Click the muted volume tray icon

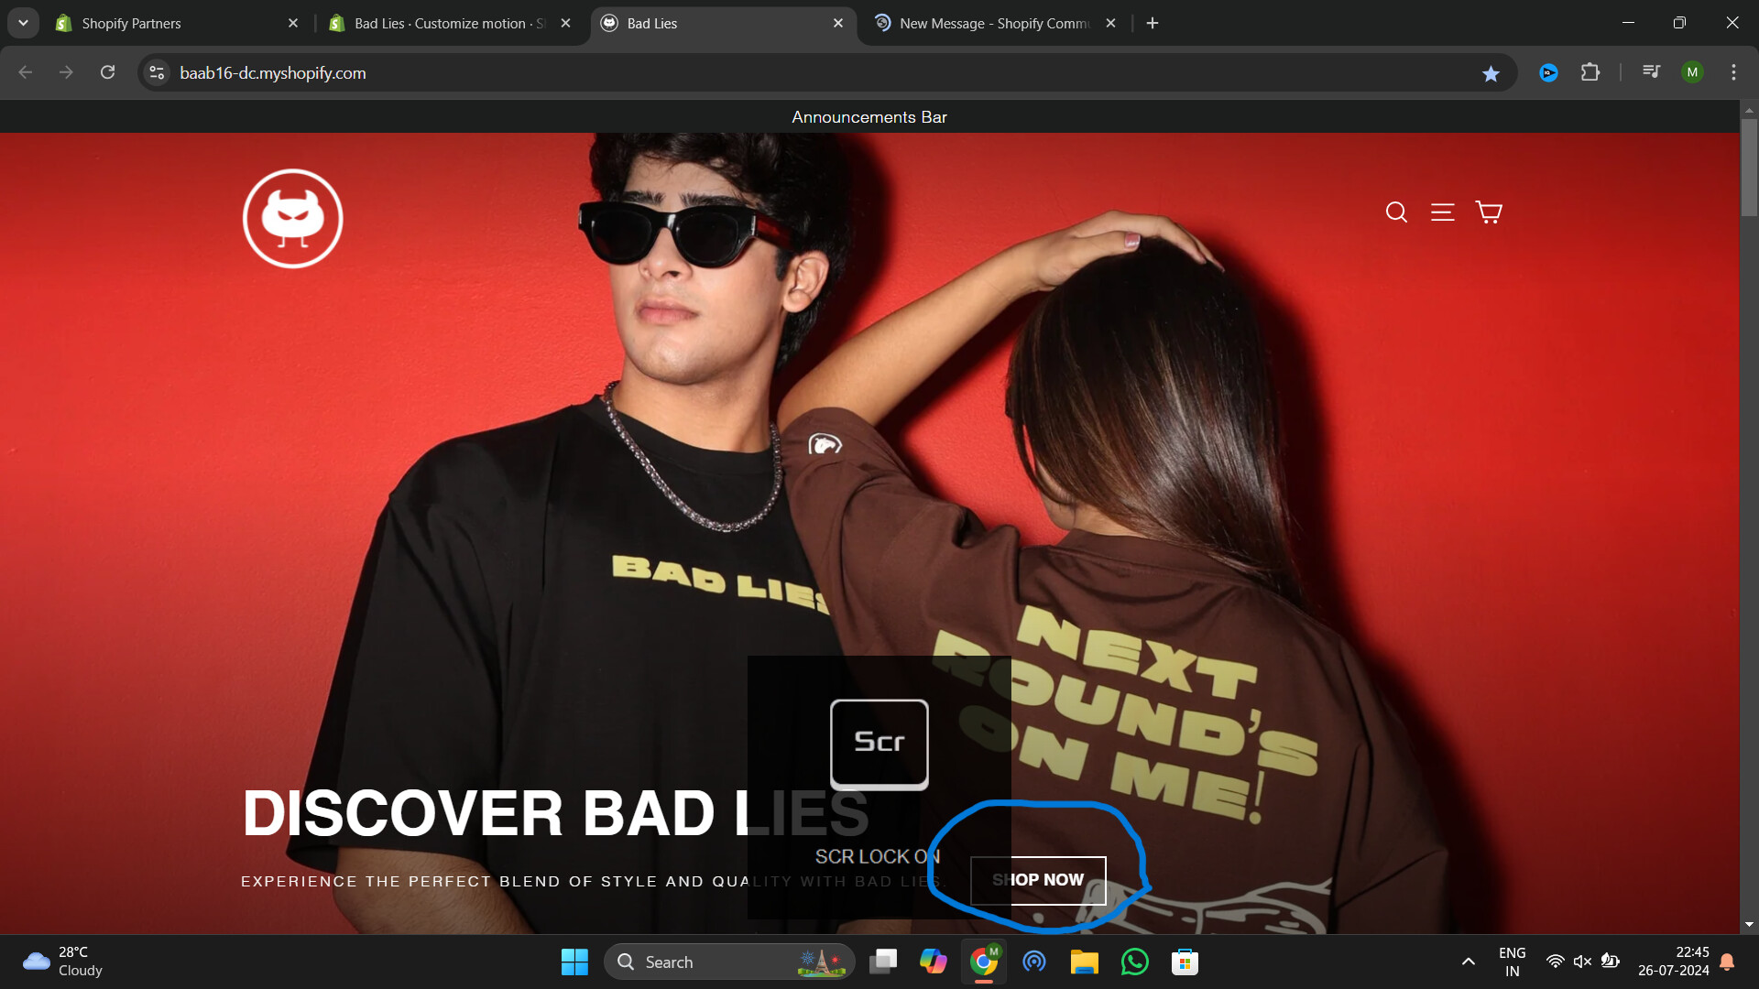tap(1582, 962)
